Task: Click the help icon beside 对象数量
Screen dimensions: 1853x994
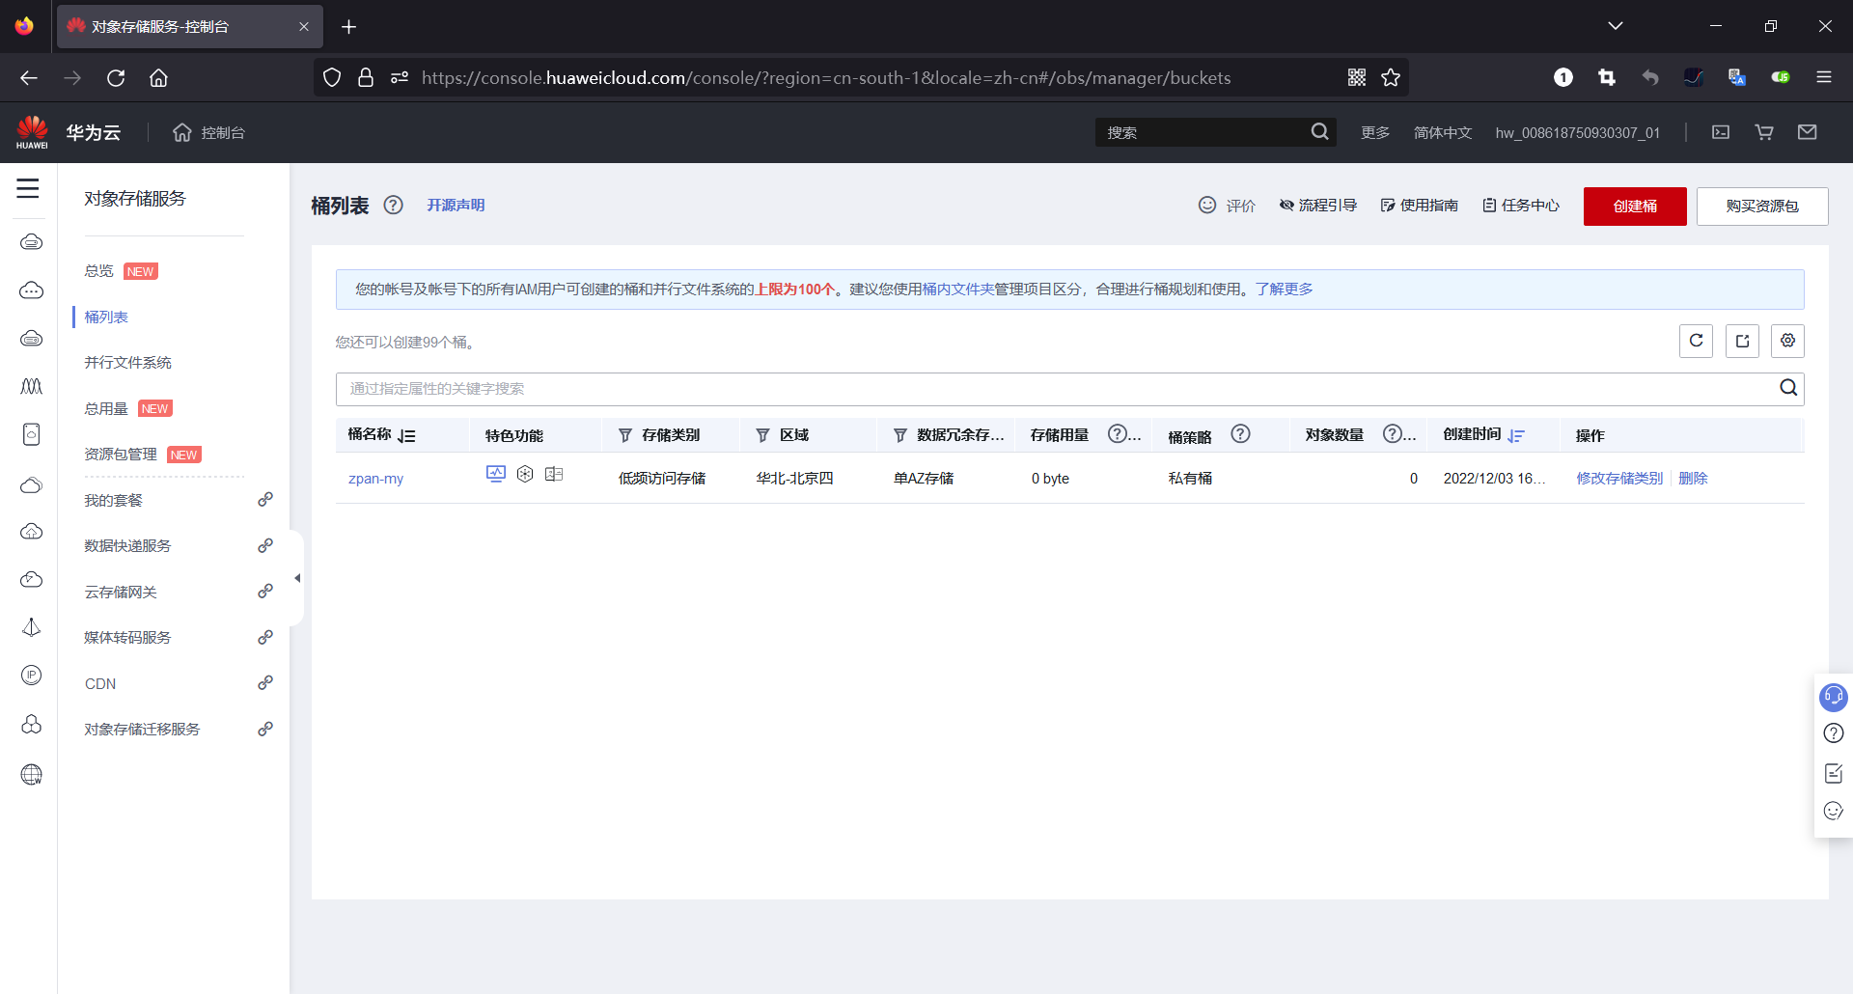Action: pos(1392,434)
